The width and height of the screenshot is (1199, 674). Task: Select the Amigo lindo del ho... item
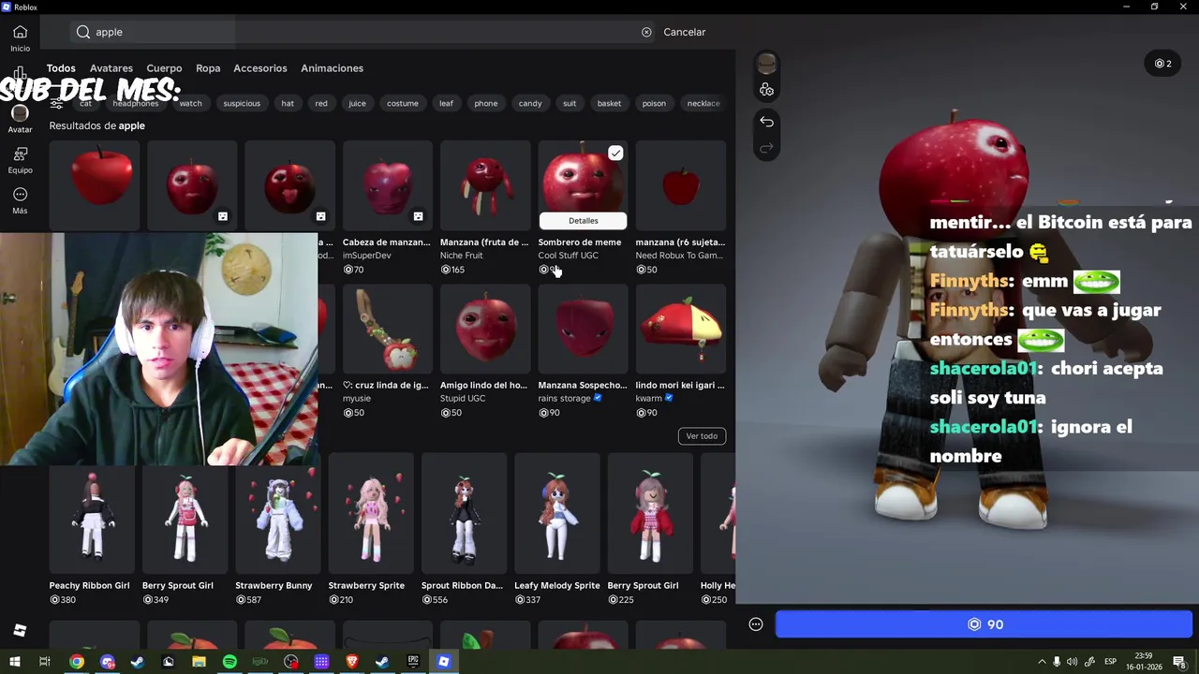pyautogui.click(x=484, y=329)
